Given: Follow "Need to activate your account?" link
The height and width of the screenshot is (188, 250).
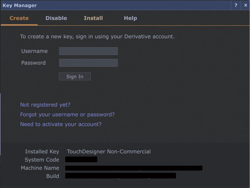Looking at the screenshot, I should click(61, 124).
